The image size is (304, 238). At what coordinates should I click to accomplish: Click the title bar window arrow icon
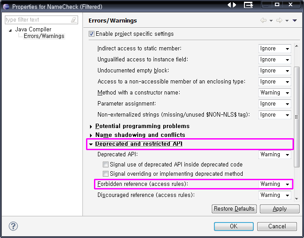click(248, 5)
